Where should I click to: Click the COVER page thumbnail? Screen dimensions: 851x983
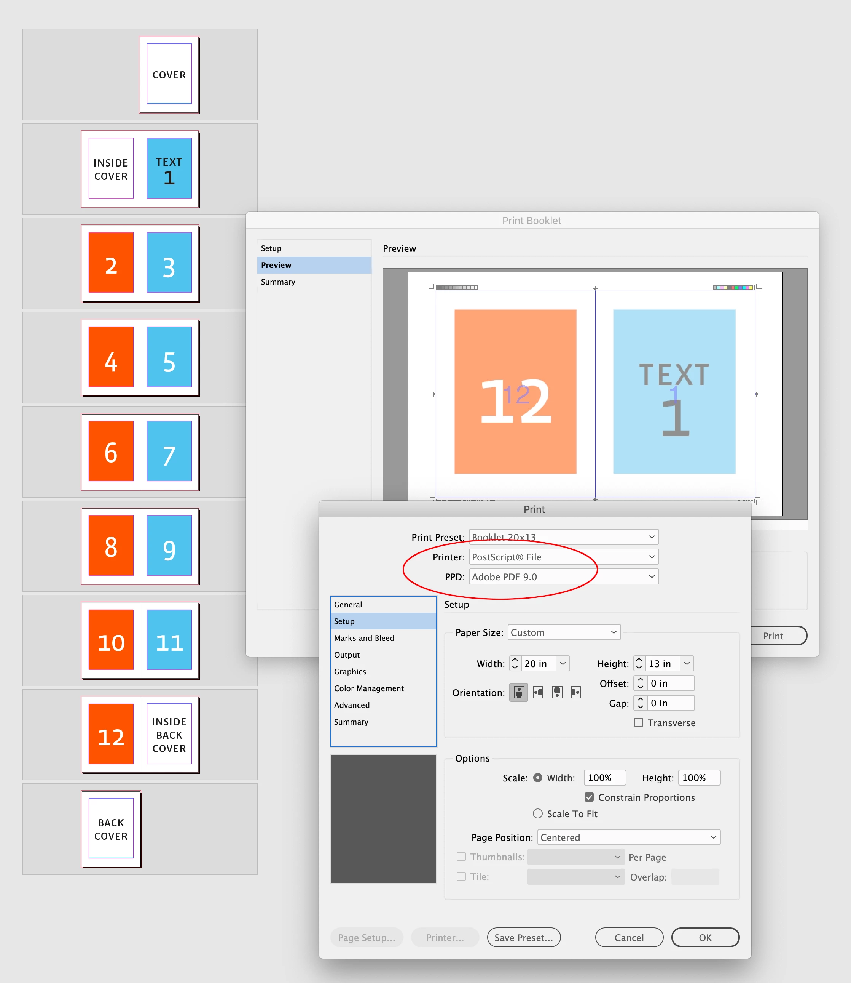169,75
